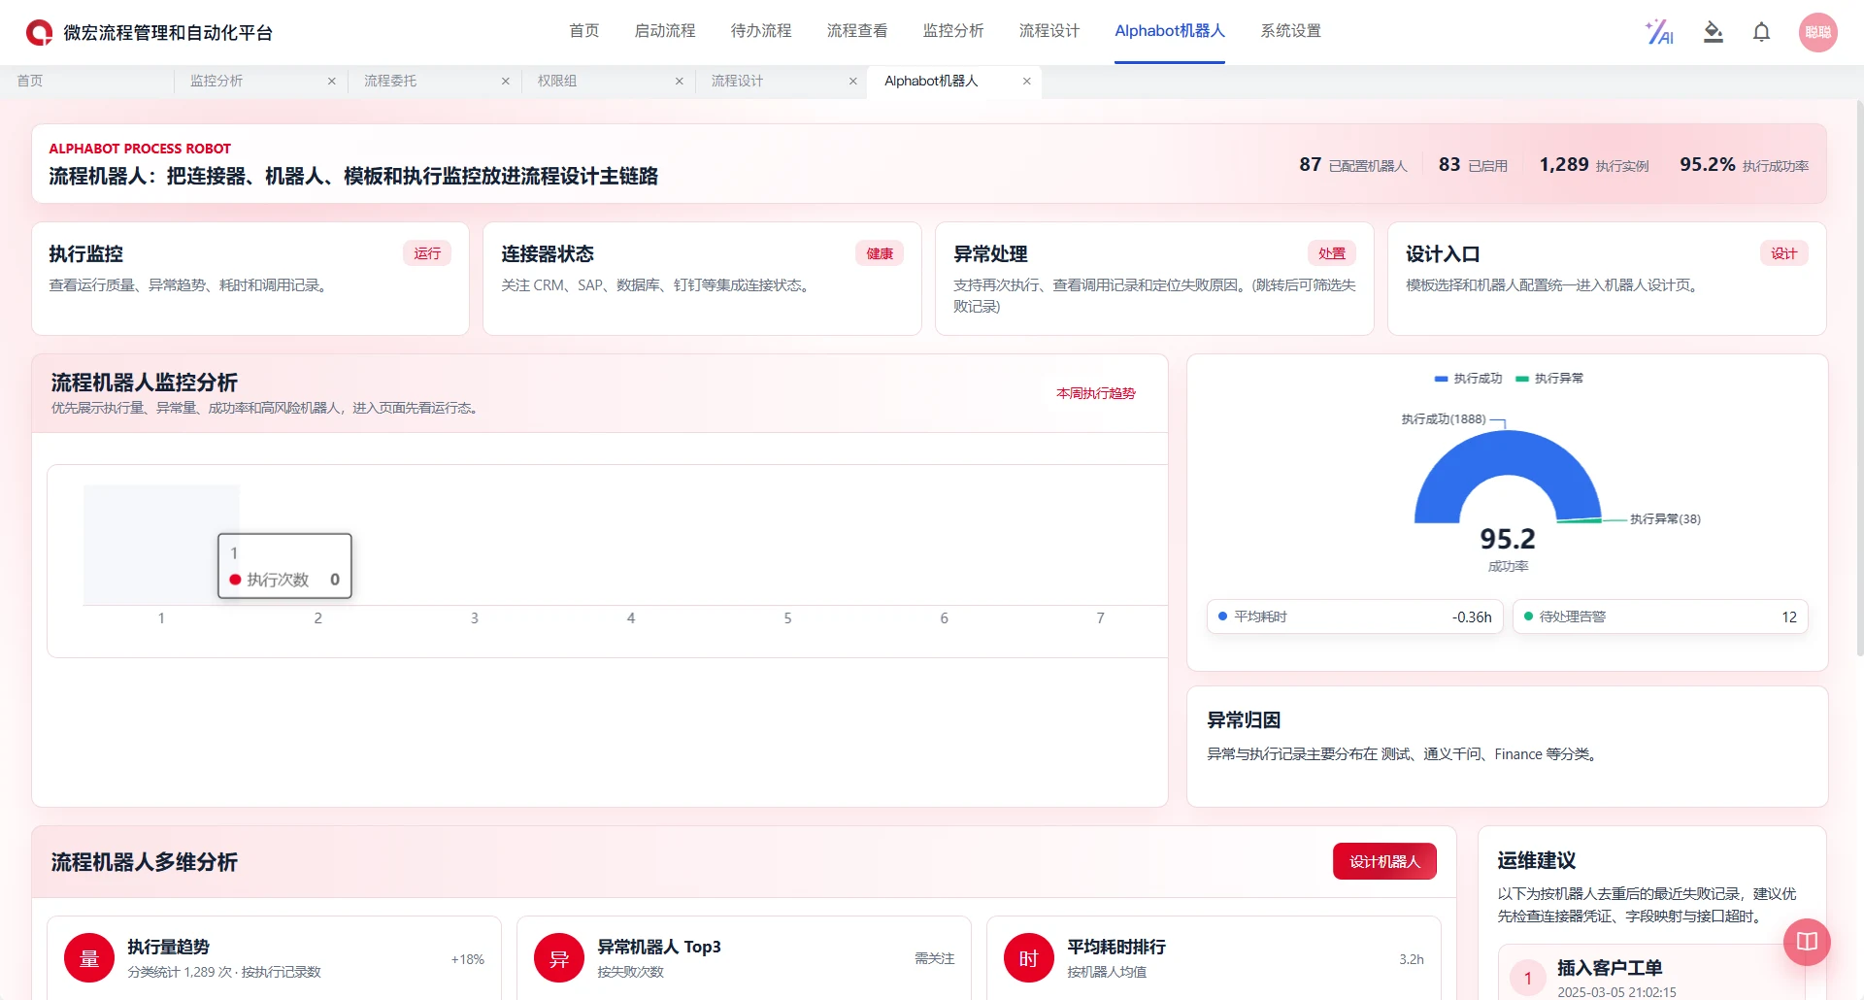1864x1000 pixels.
Task: Toggle 执行异常 legend in gauge chart
Action: [1549, 379]
